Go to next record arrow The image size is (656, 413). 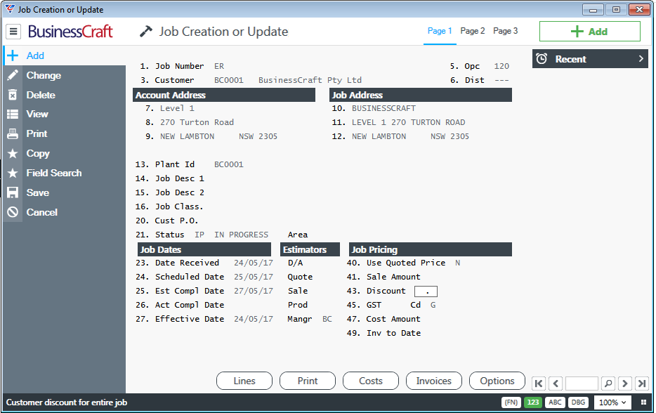625,383
